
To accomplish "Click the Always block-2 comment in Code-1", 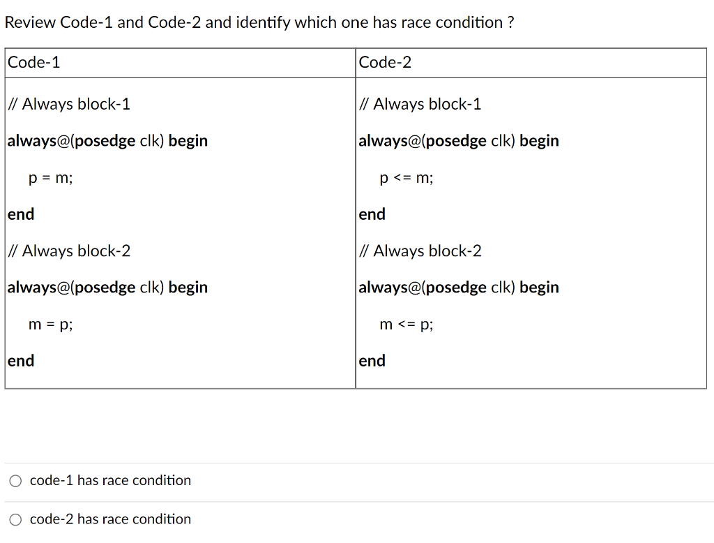I will [x=68, y=251].
